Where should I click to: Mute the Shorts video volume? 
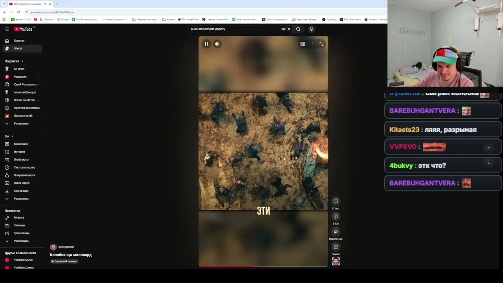click(217, 44)
